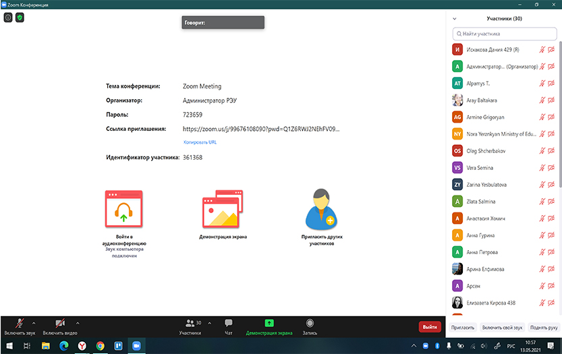Start sharing with green Демонстрация экрана button
The image size is (562, 354).
(269, 327)
